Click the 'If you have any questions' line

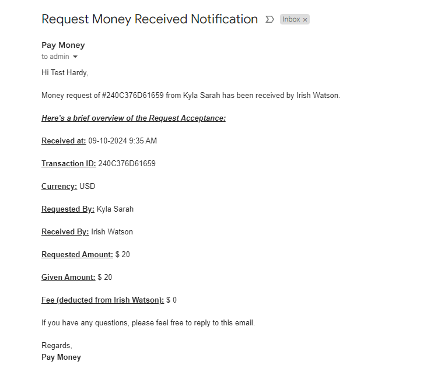click(x=148, y=322)
